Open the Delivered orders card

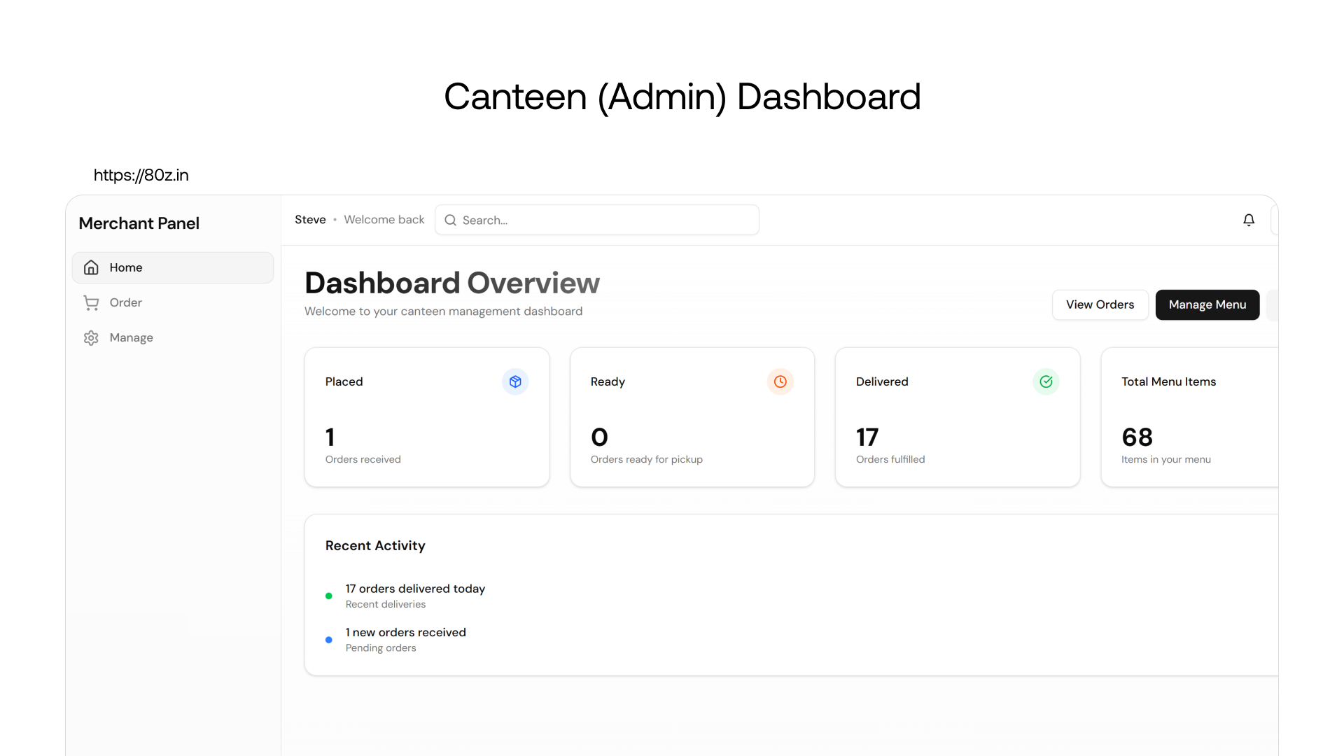pyautogui.click(x=958, y=418)
